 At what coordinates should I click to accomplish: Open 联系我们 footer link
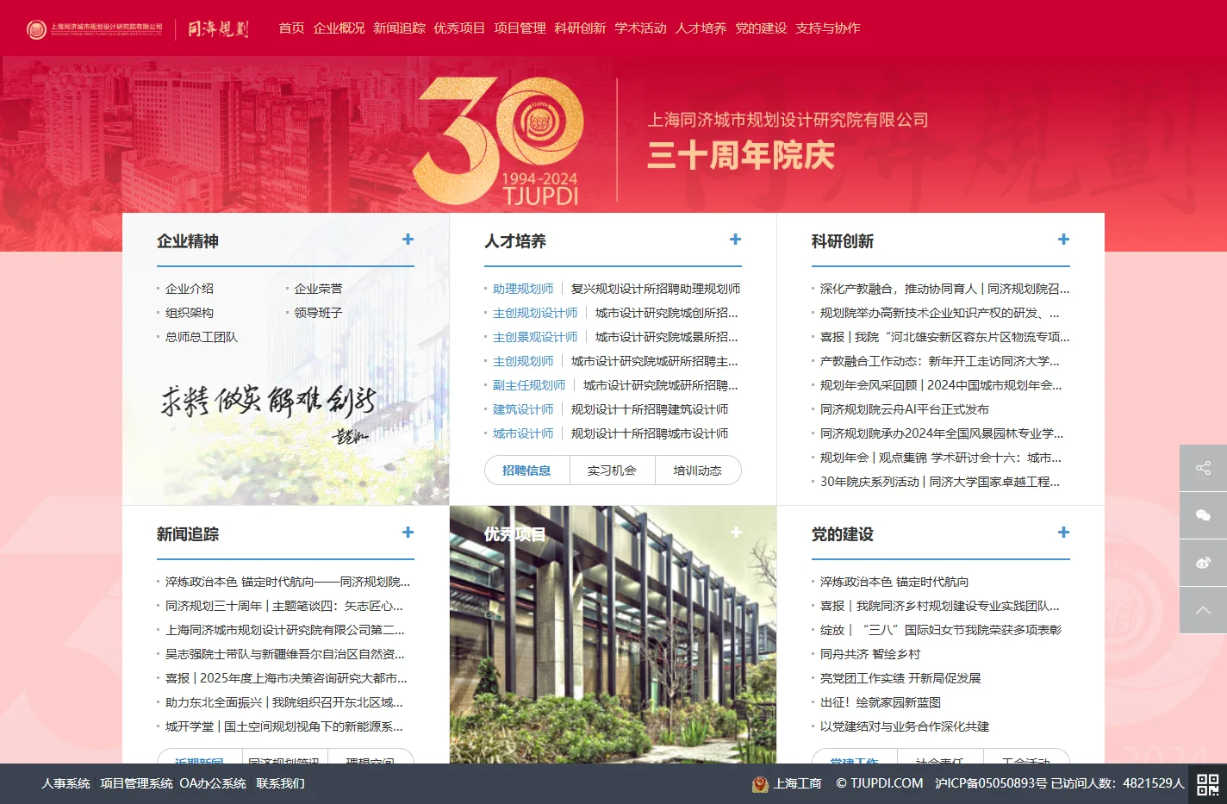click(x=280, y=783)
